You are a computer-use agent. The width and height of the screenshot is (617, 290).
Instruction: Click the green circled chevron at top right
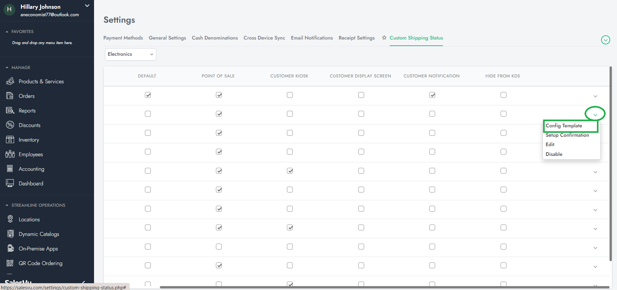pos(605,40)
